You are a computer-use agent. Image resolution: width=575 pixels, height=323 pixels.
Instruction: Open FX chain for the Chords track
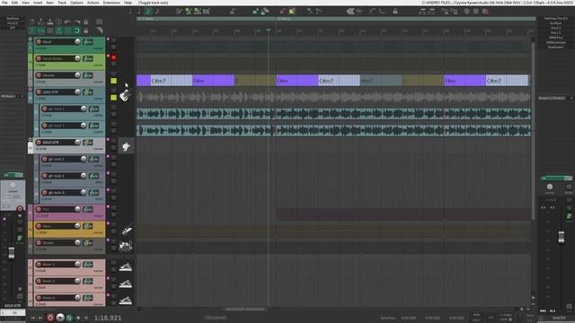coord(88,75)
